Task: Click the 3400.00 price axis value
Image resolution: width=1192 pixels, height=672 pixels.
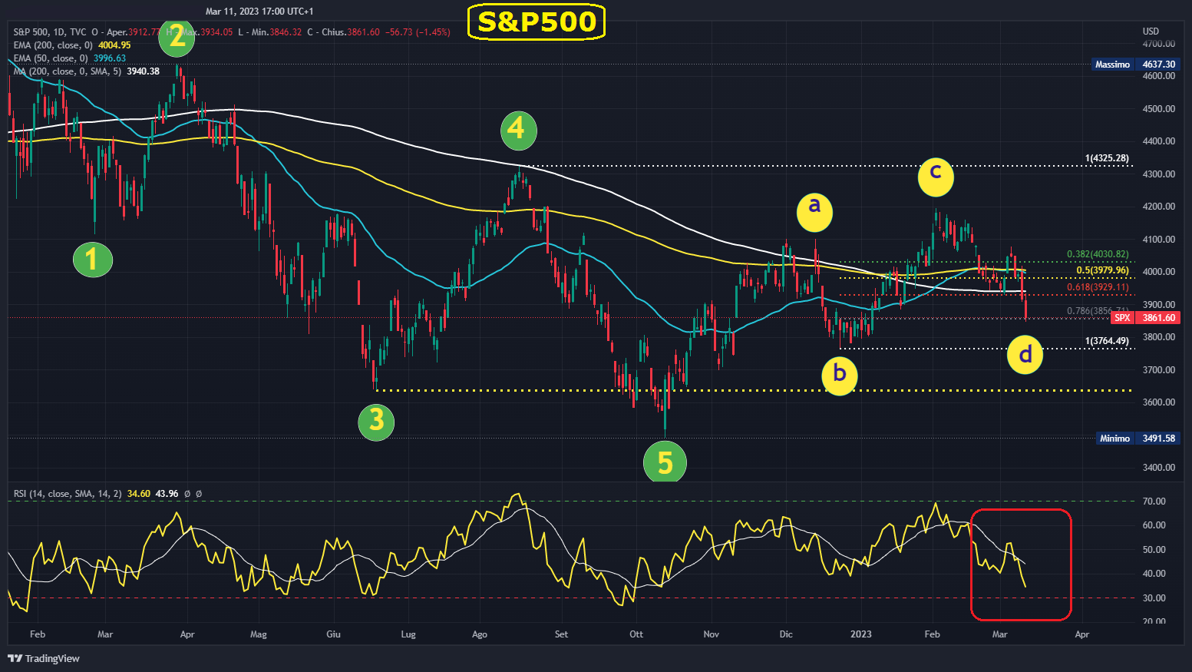Action: pos(1158,468)
